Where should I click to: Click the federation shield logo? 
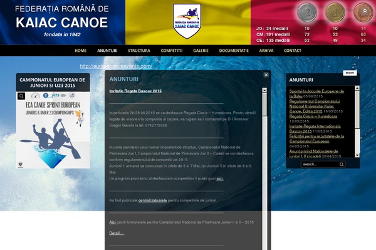tap(187, 21)
